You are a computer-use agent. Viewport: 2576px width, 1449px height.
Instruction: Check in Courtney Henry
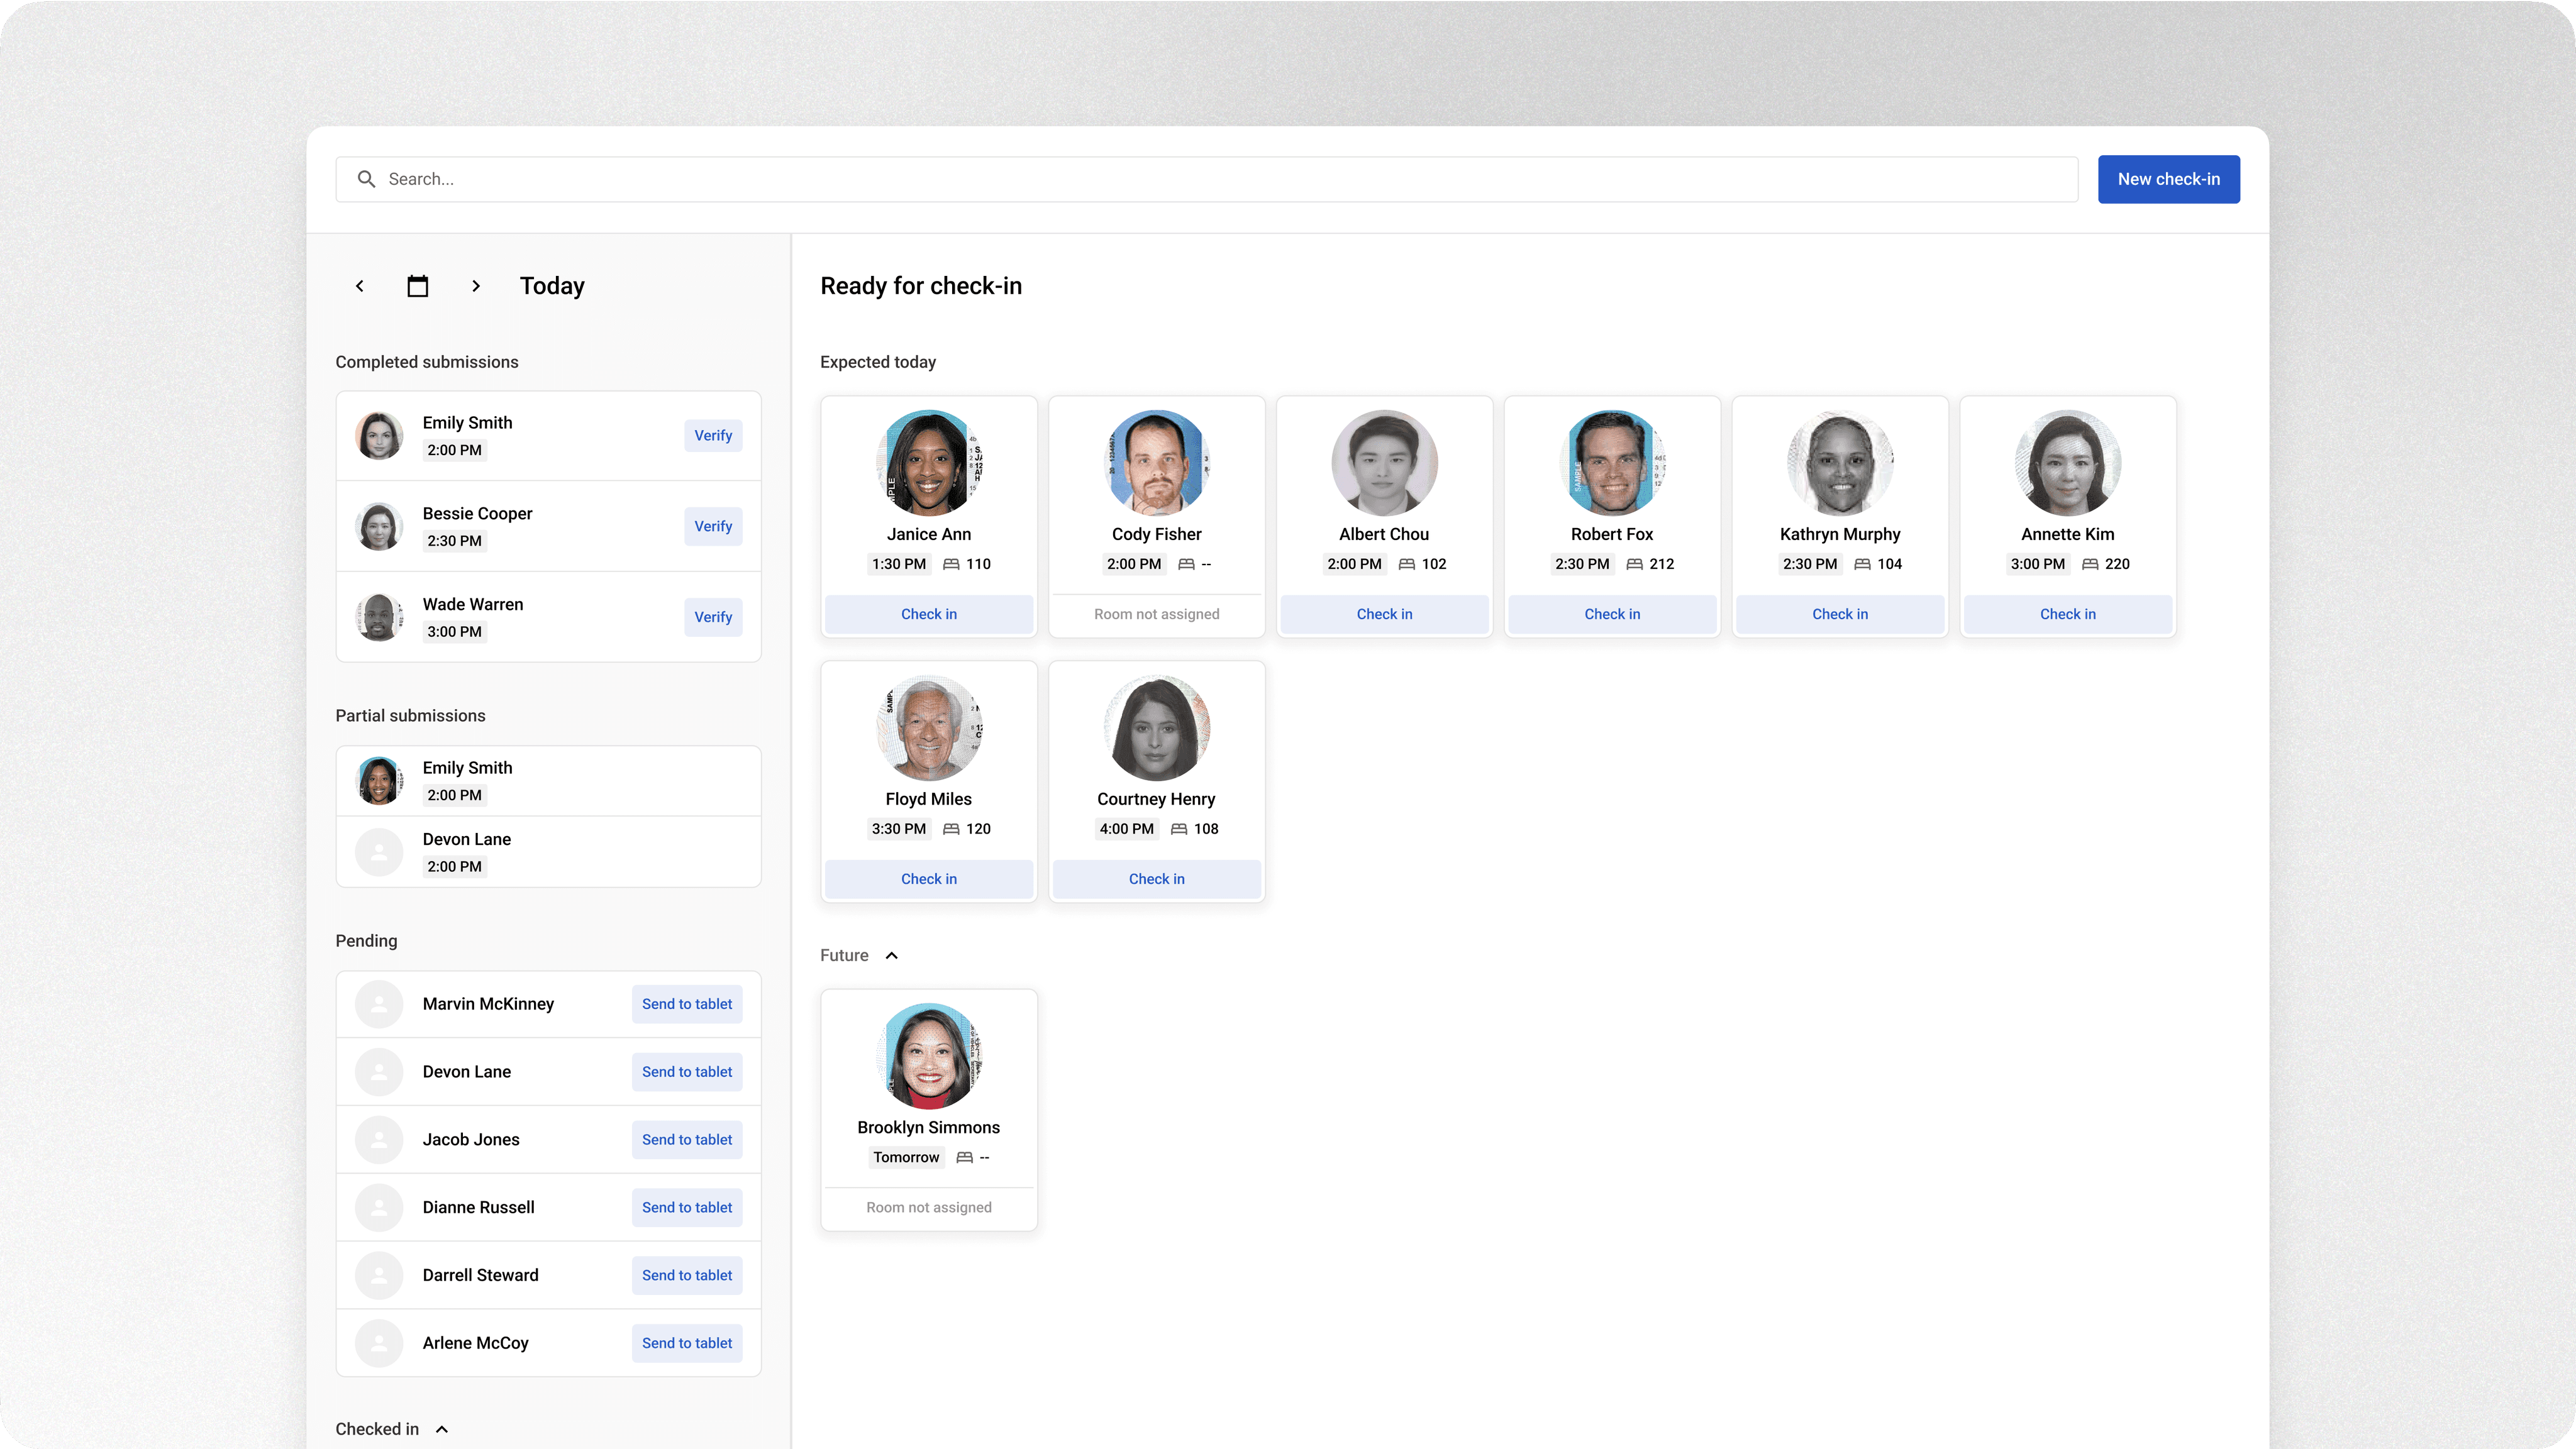click(x=1156, y=878)
